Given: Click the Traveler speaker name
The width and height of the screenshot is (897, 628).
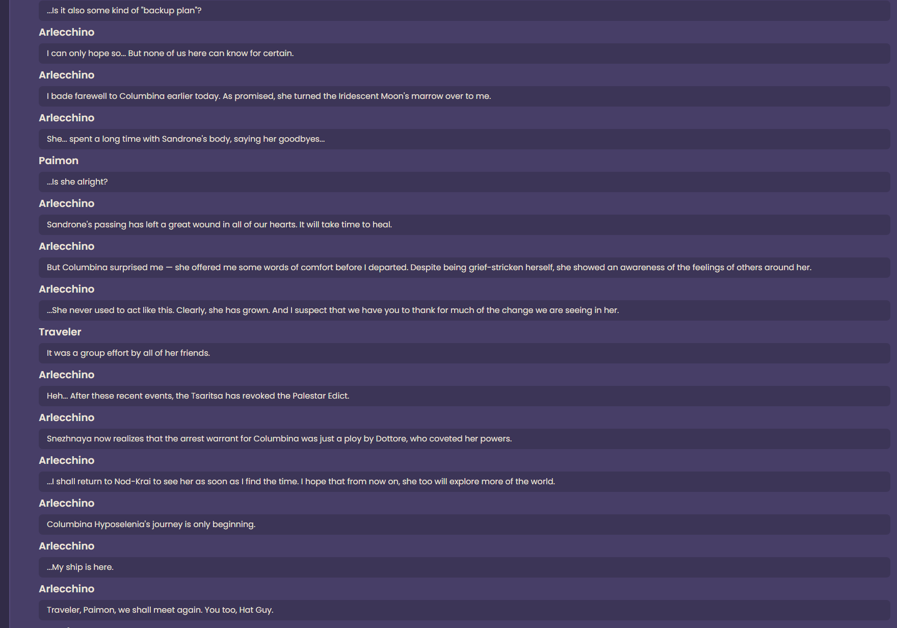Looking at the screenshot, I should [60, 332].
